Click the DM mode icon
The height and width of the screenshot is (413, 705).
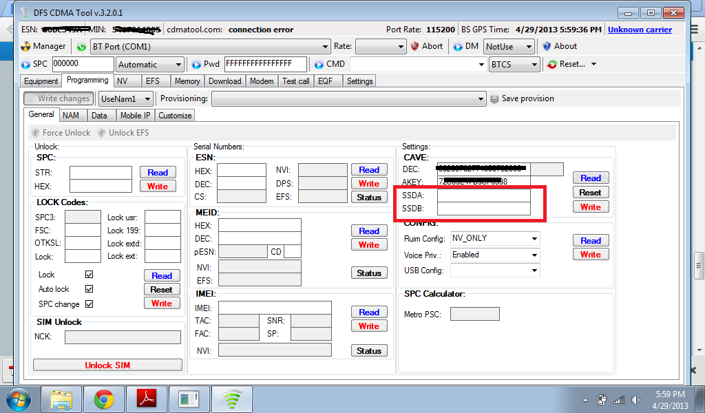coord(458,47)
